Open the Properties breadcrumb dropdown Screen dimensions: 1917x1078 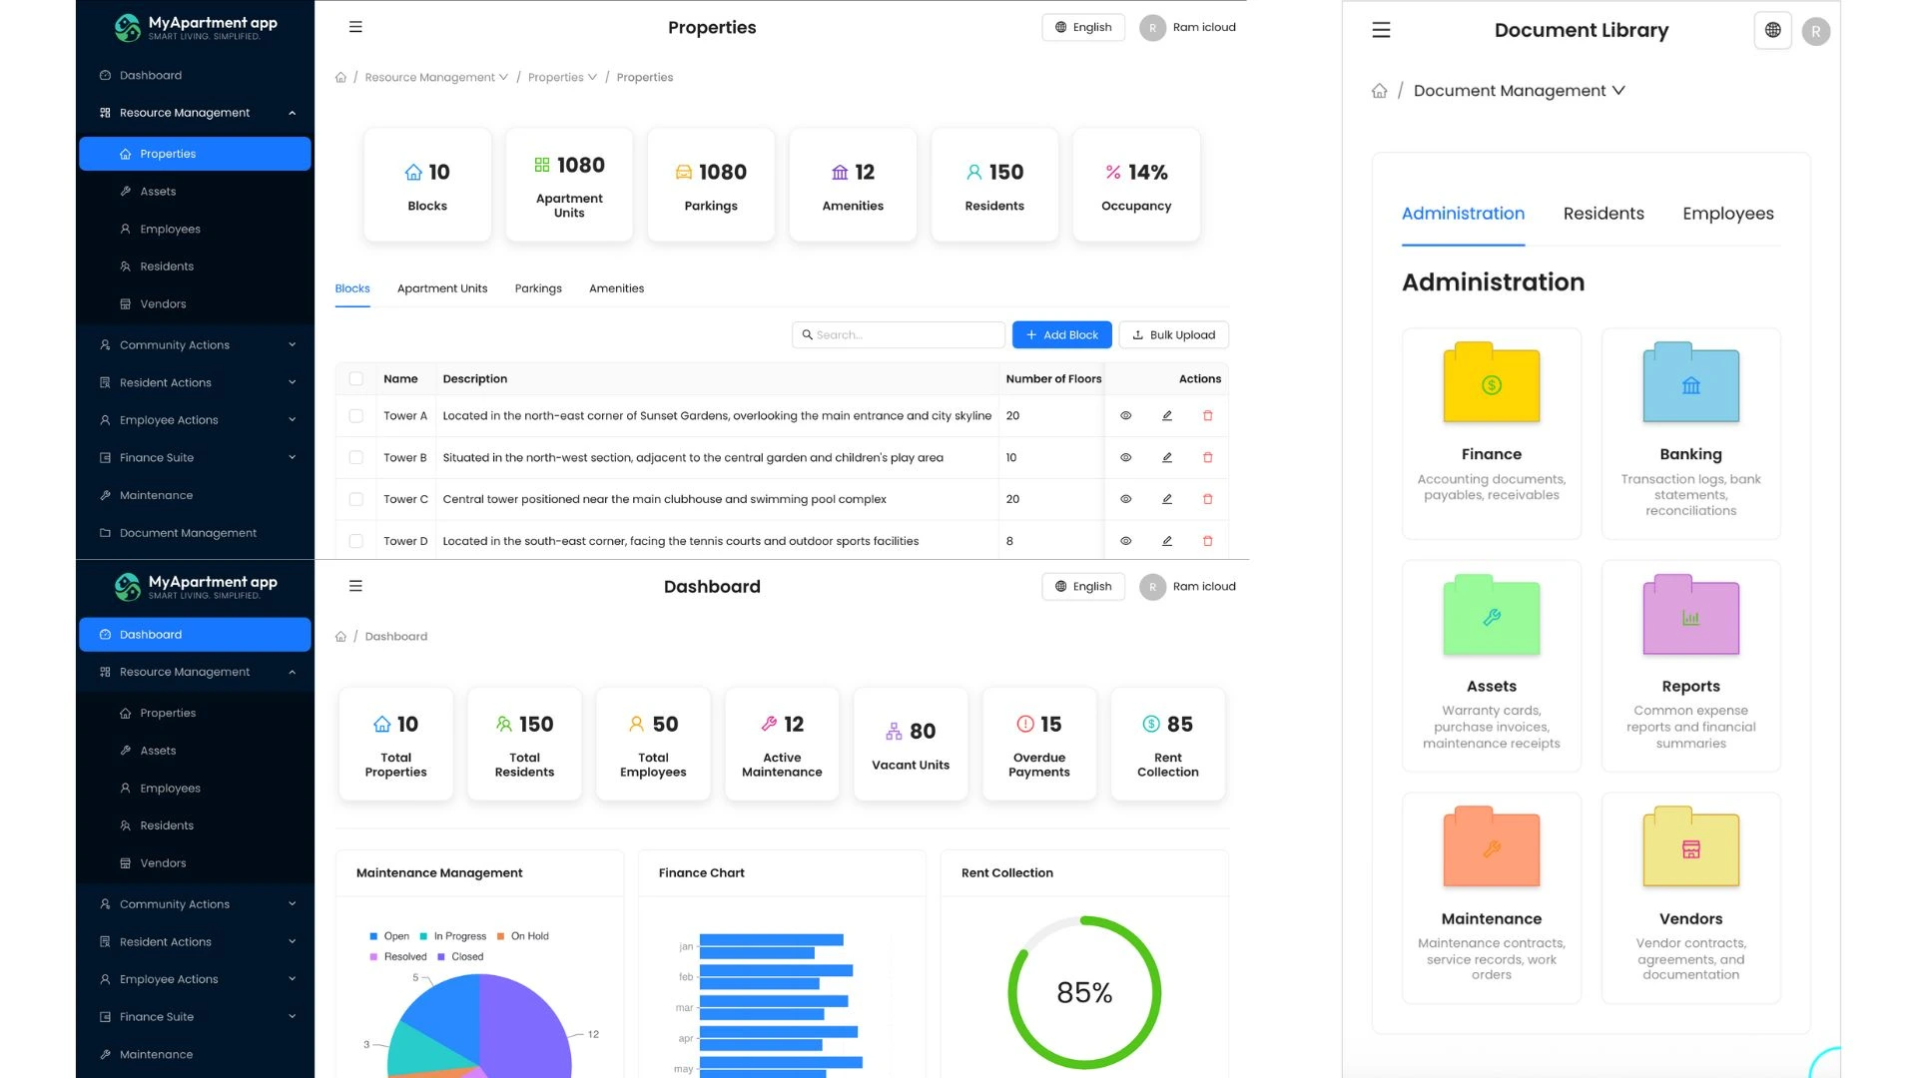[562, 77]
